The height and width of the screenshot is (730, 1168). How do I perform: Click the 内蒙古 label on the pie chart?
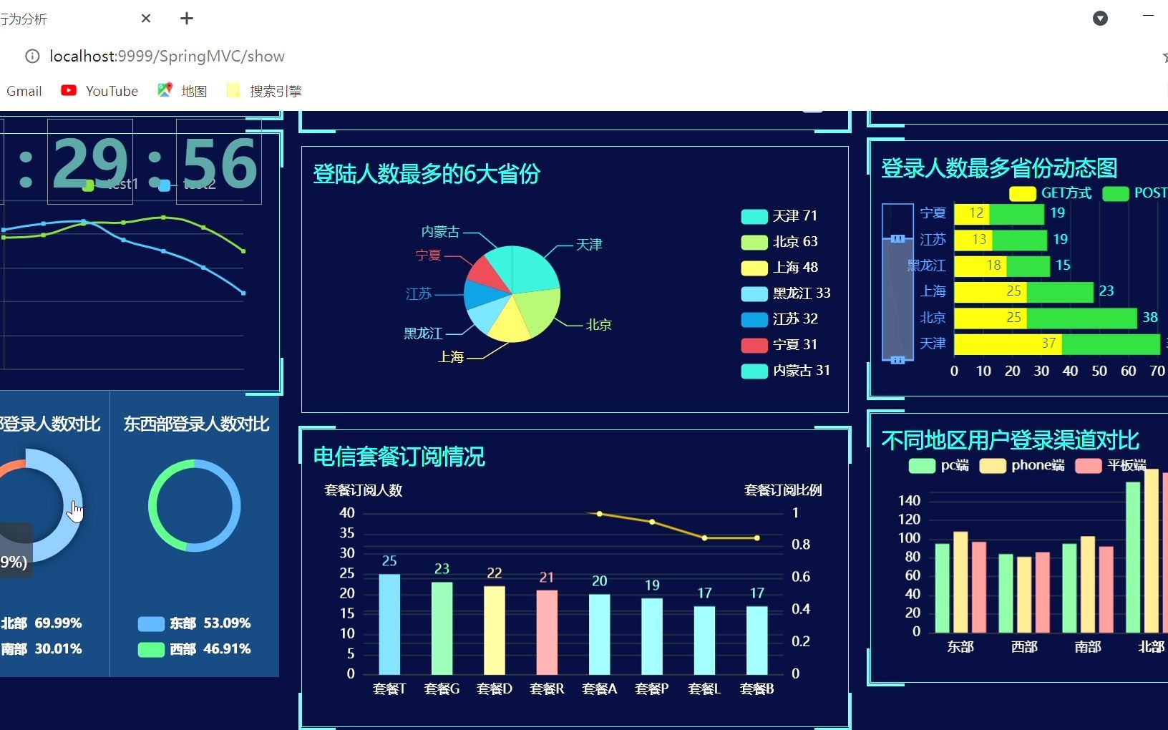click(x=440, y=232)
